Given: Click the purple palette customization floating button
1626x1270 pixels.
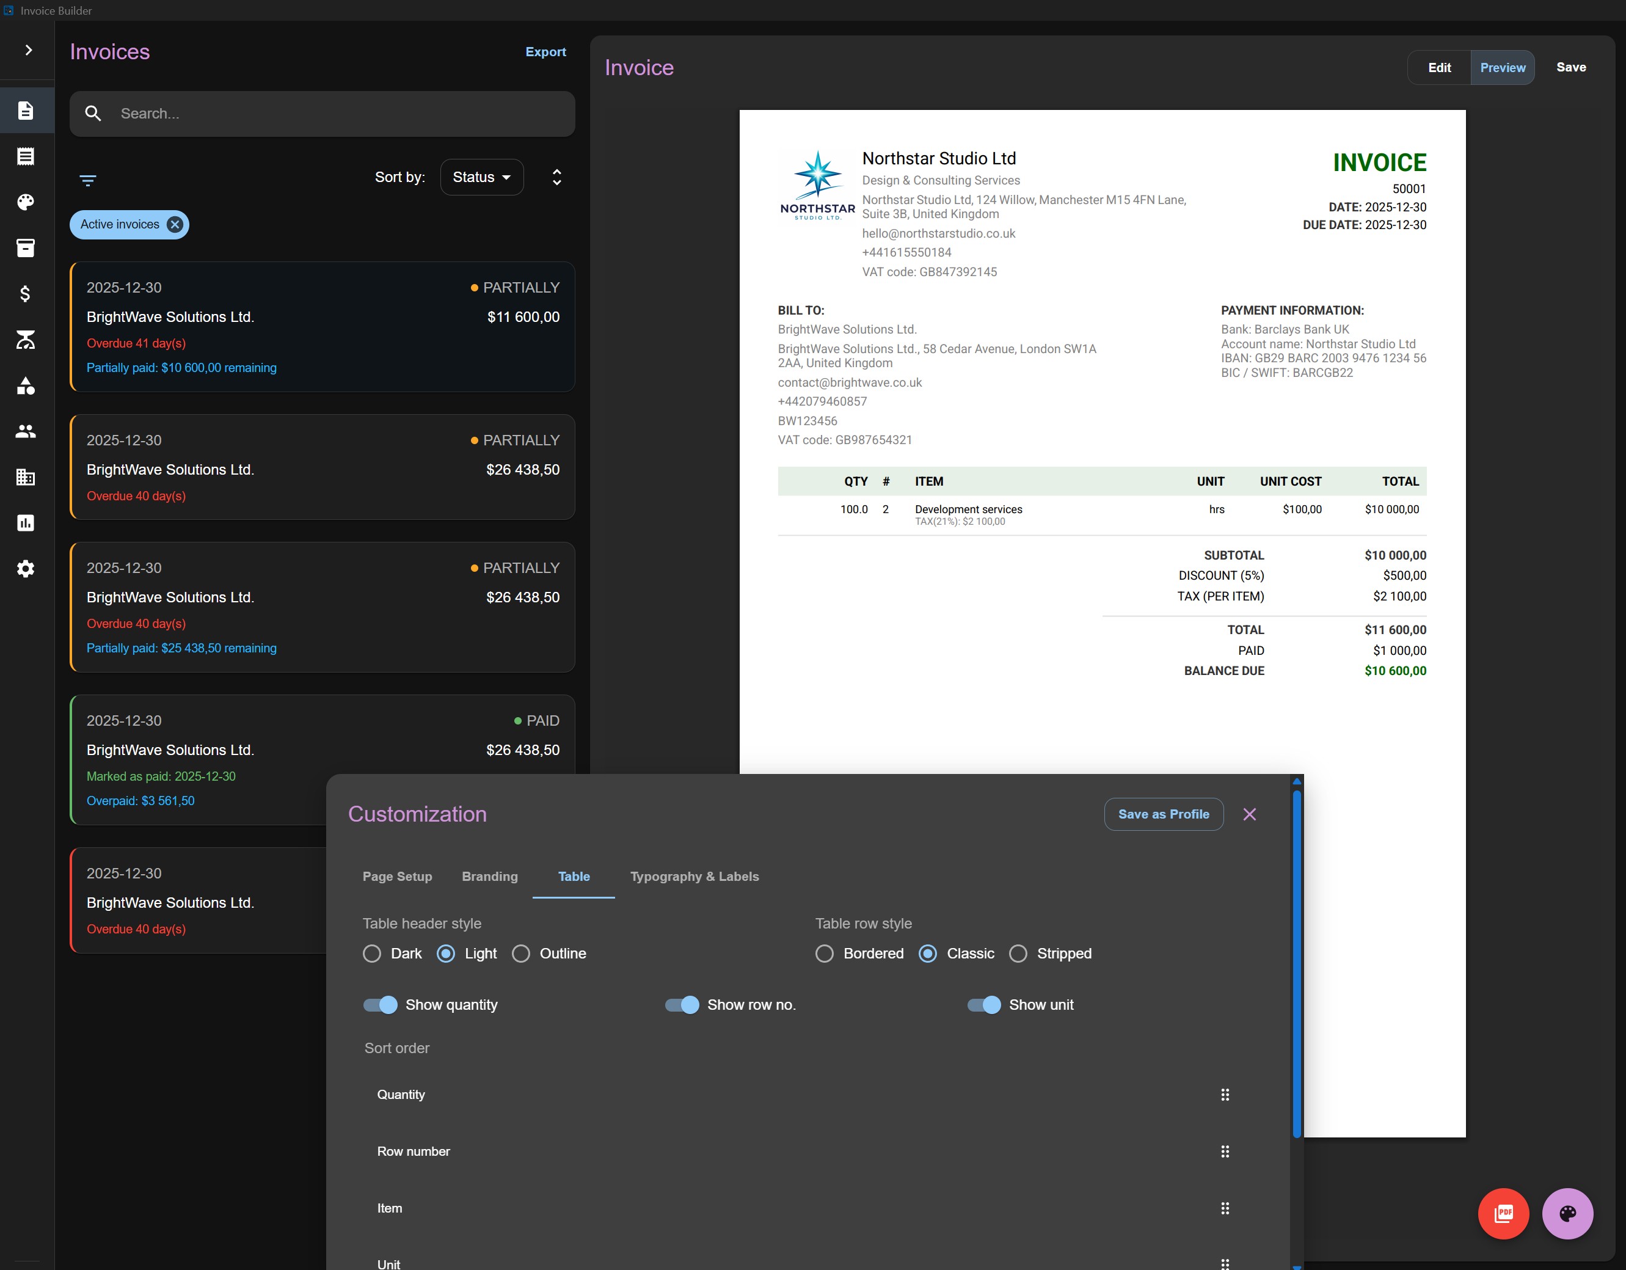Looking at the screenshot, I should click(1568, 1213).
